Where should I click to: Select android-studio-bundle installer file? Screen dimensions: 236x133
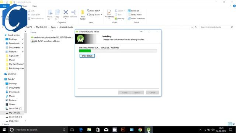(x=52, y=37)
